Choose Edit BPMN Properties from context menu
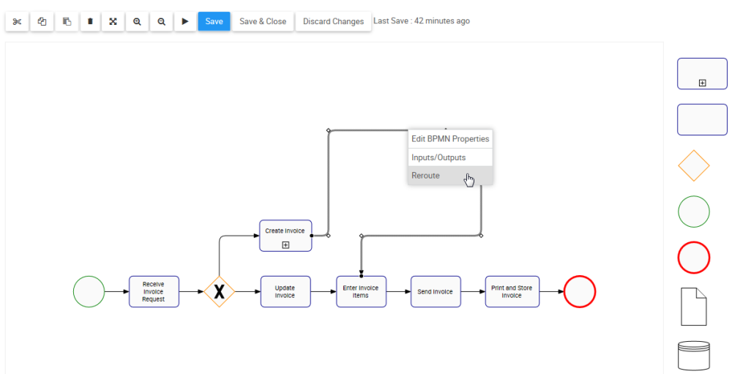 click(450, 139)
